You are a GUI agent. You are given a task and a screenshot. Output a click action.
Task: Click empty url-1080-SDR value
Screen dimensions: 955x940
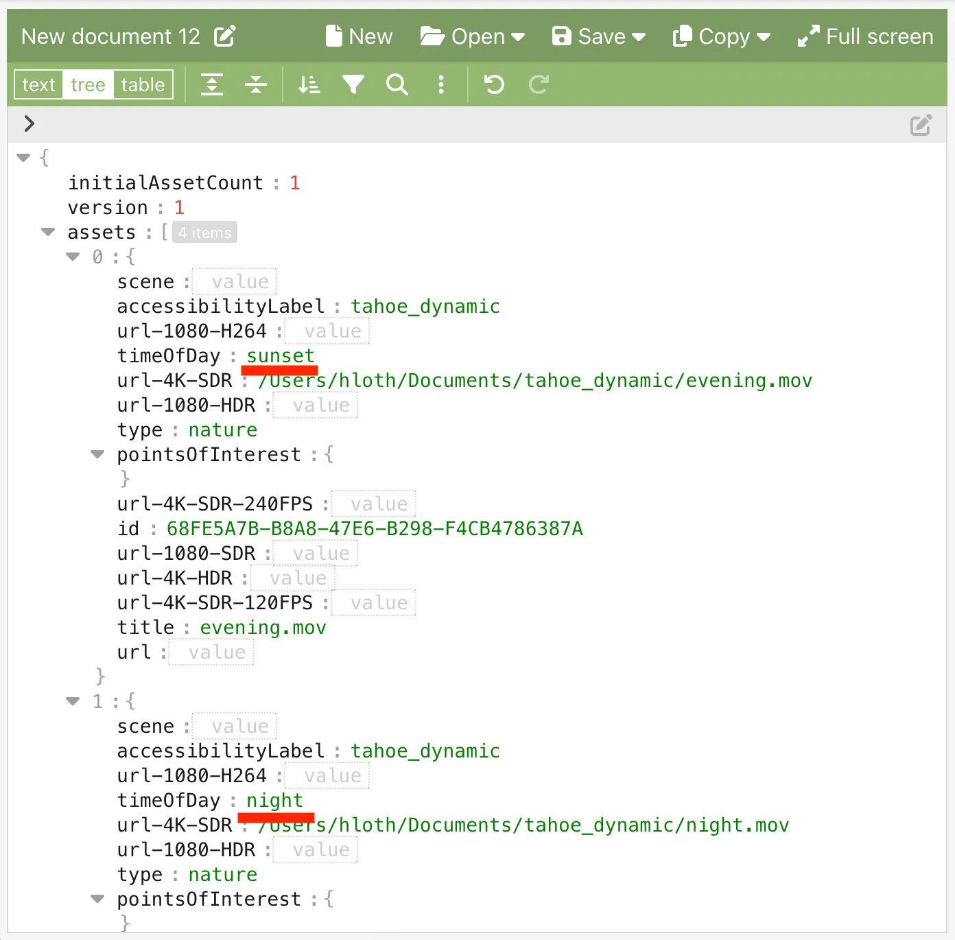click(316, 553)
